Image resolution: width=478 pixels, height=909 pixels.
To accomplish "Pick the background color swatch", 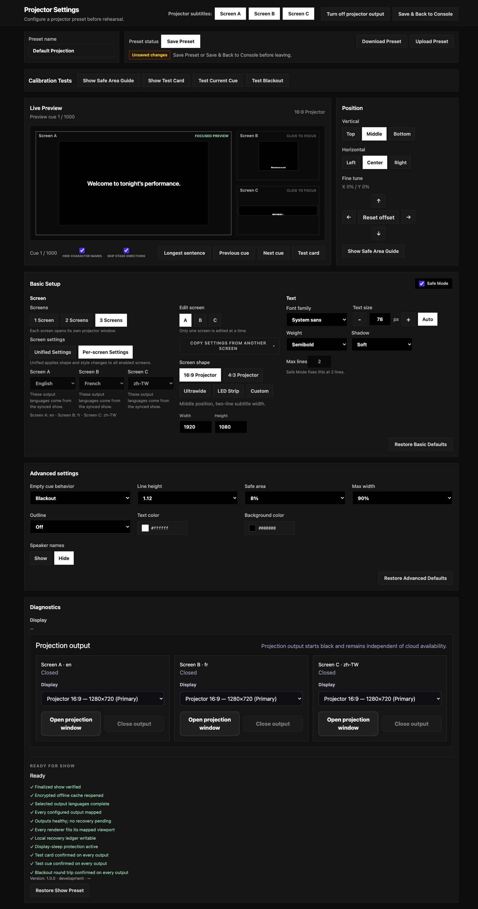I will 252,528.
